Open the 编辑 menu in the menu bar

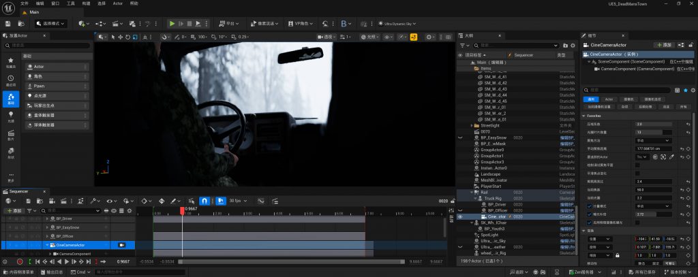[x=39, y=3]
